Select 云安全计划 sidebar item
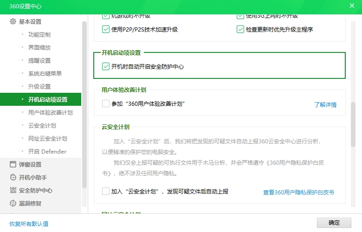 [42, 126]
